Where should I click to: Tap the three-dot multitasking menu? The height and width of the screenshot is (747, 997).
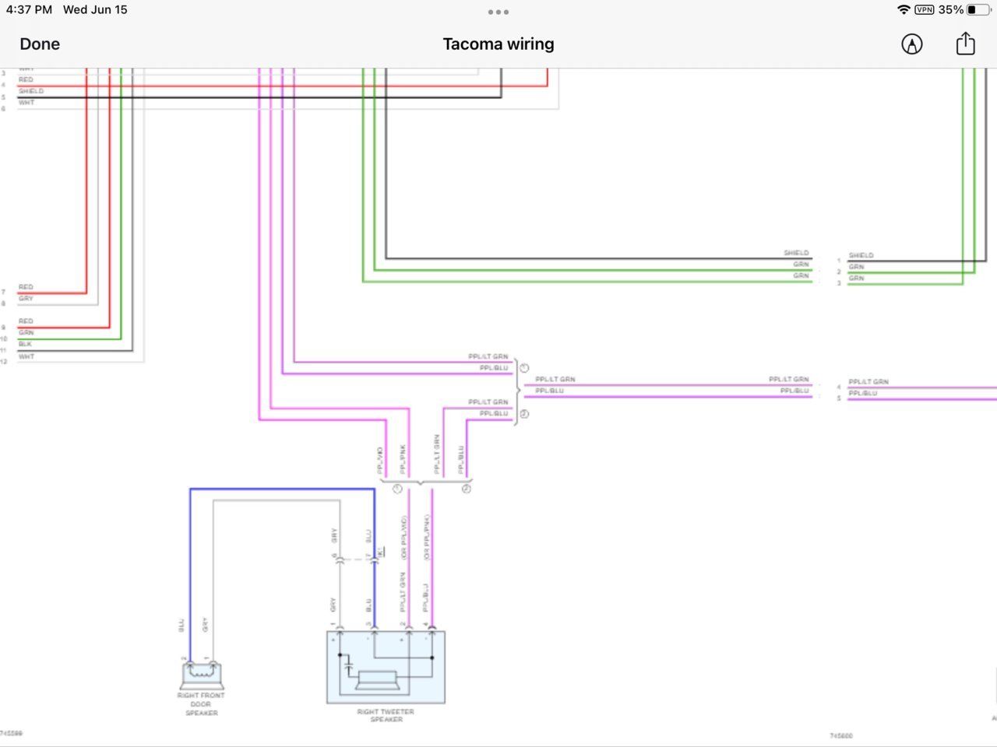498,12
